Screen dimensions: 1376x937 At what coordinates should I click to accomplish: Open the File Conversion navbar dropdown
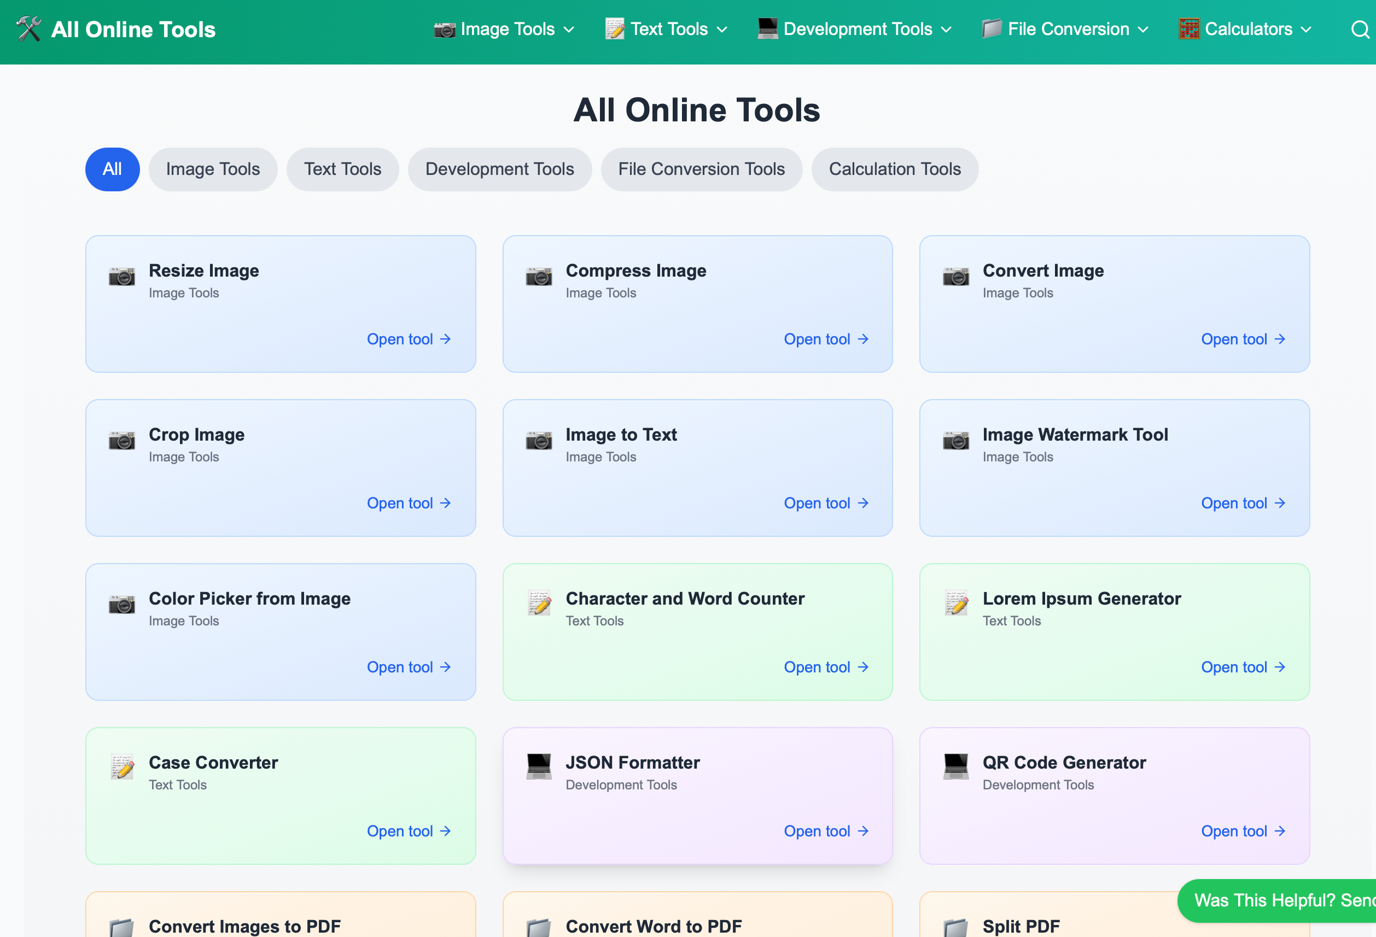tap(1065, 29)
